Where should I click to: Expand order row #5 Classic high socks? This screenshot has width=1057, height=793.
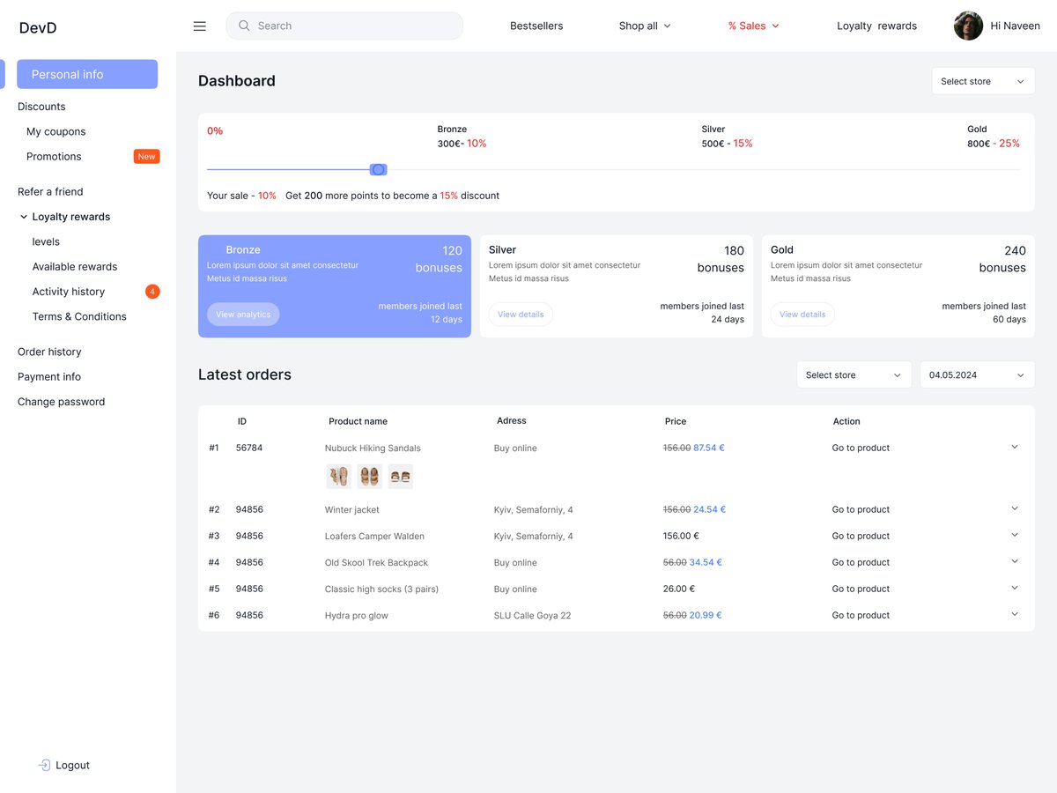tap(1015, 588)
